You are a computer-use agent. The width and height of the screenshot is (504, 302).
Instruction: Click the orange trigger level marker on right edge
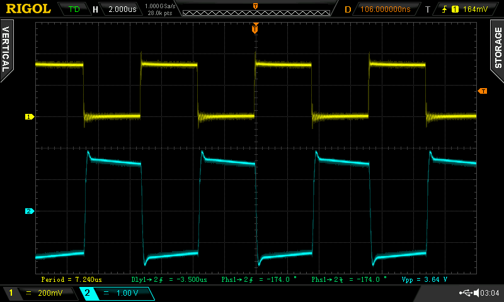click(483, 91)
